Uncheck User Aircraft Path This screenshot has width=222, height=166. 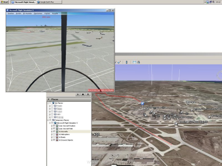tap(54, 128)
